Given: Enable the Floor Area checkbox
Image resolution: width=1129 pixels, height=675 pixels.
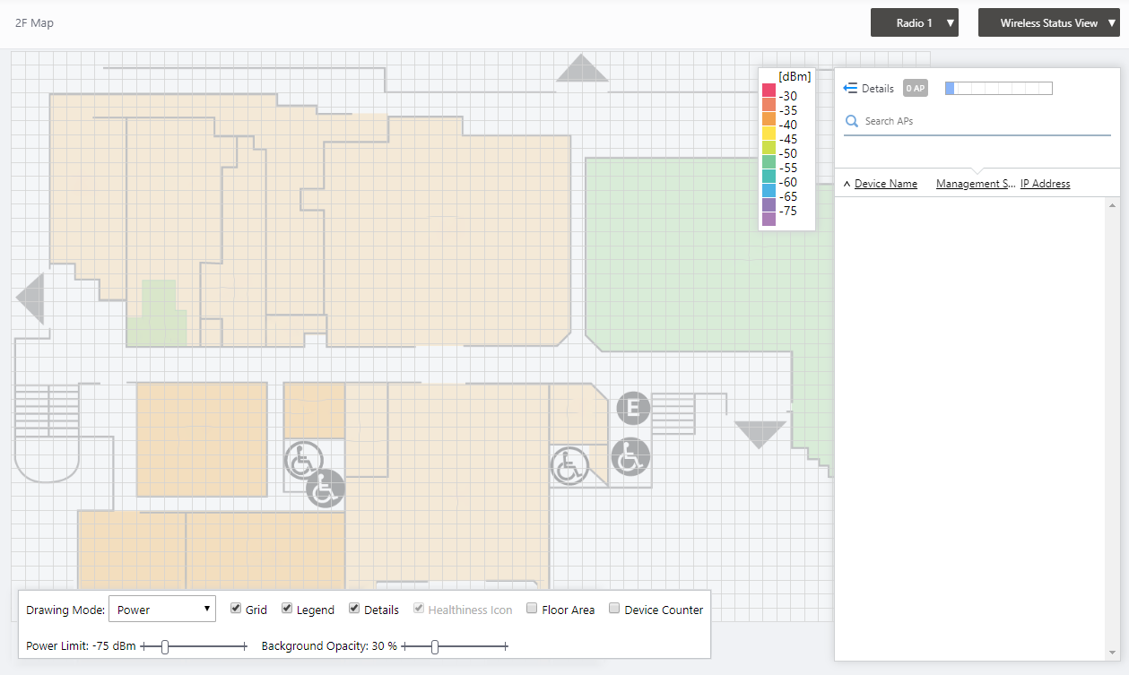Looking at the screenshot, I should 532,609.
